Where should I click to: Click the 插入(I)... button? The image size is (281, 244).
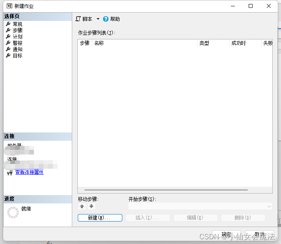(148, 218)
